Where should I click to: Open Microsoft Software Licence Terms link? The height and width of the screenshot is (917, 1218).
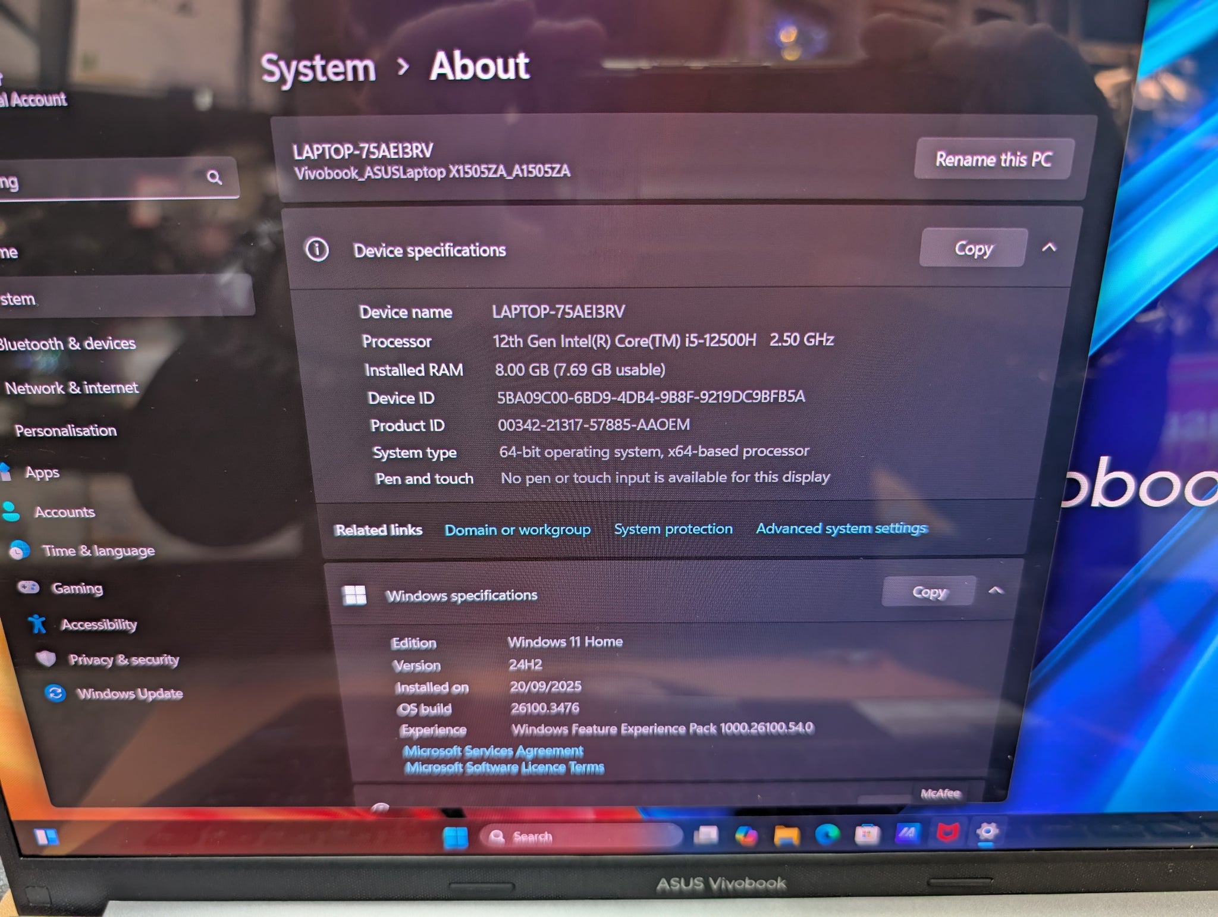(504, 767)
